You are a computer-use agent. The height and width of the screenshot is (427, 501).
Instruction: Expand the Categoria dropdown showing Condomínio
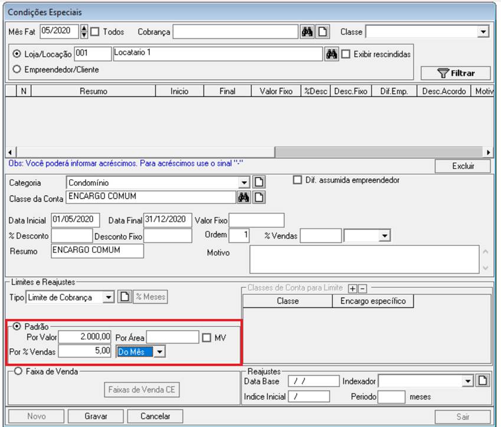pyautogui.click(x=244, y=183)
